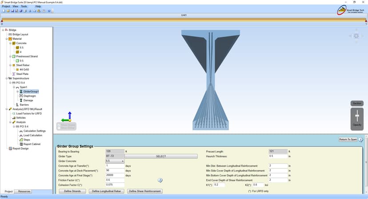Collapse the Span1 node
This screenshot has height=199, width=368.
pos(14,87)
